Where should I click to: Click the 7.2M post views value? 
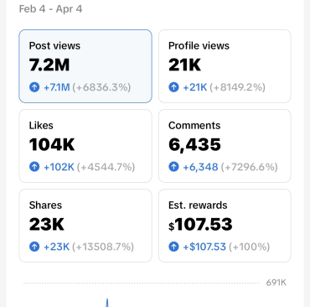(49, 65)
